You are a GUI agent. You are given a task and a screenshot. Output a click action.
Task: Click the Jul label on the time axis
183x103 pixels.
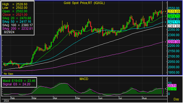coord(120,98)
